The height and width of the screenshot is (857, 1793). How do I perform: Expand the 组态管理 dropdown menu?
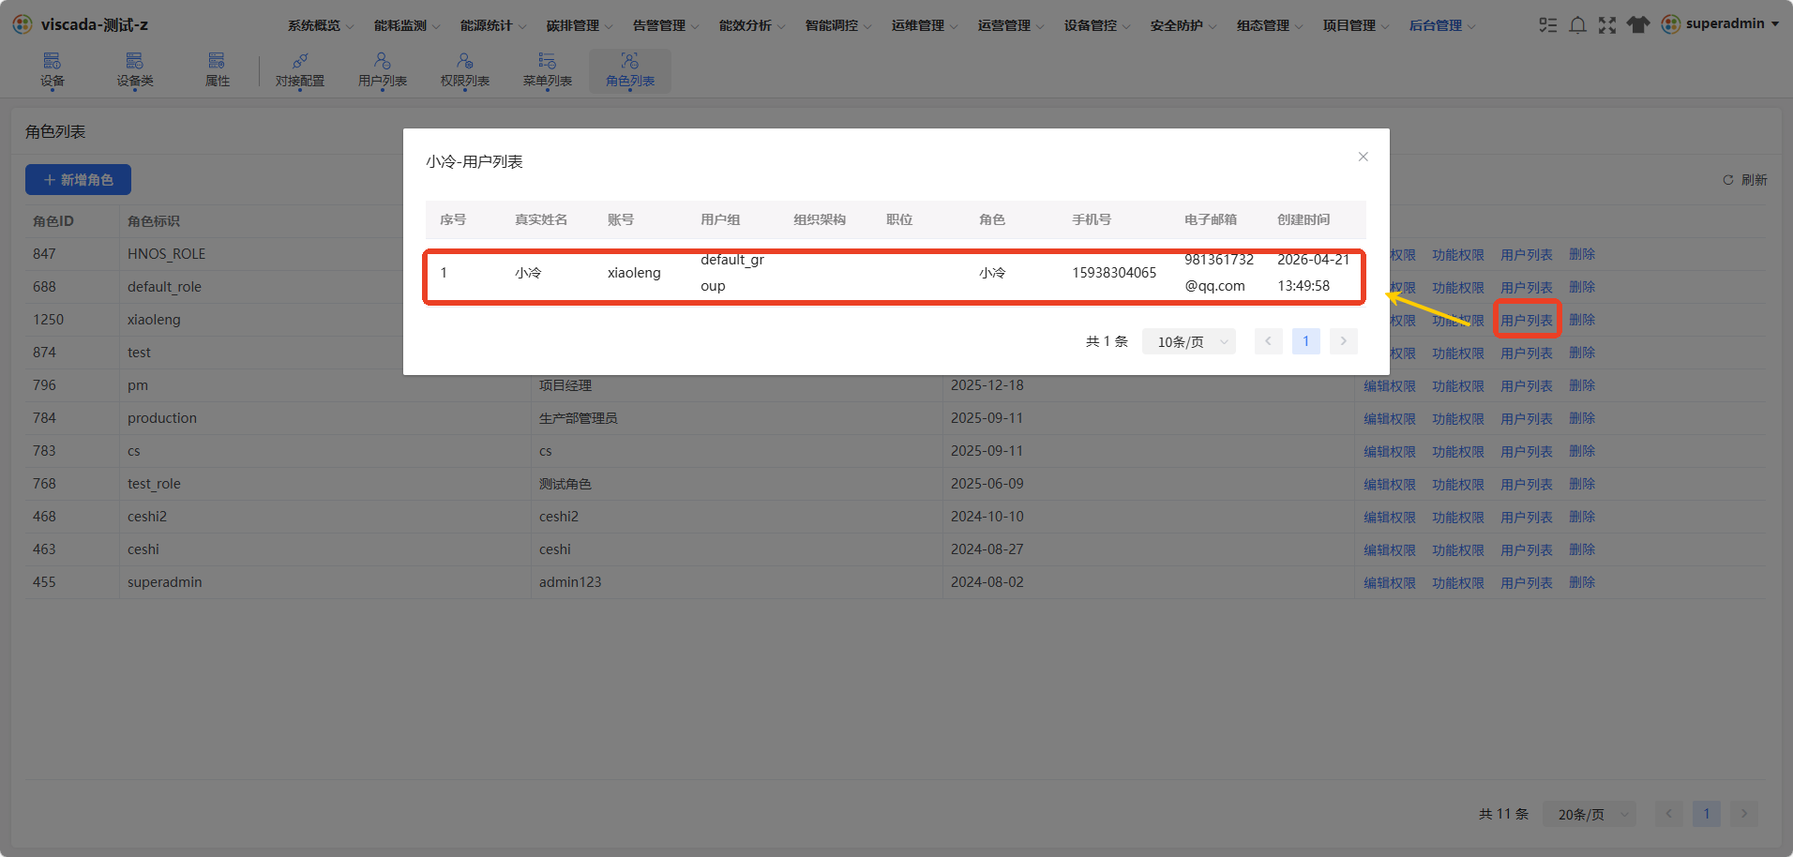pos(1270,25)
